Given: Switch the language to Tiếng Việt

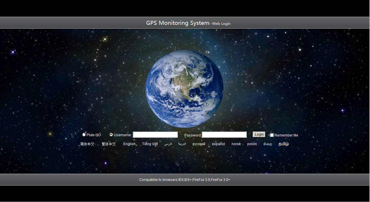Looking at the screenshot, I should coord(150,144).
